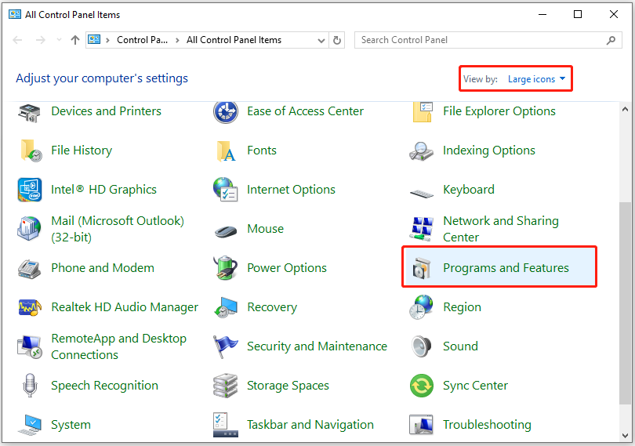
Task: Click the Back navigation arrow
Action: tap(17, 40)
